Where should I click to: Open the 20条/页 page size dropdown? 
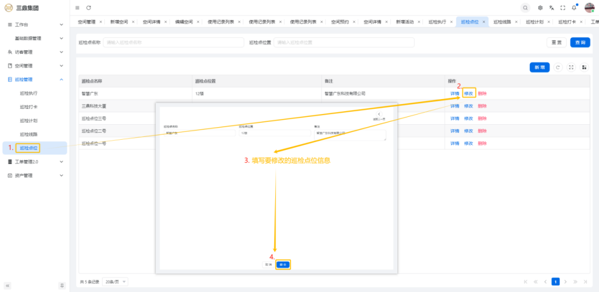click(116, 282)
